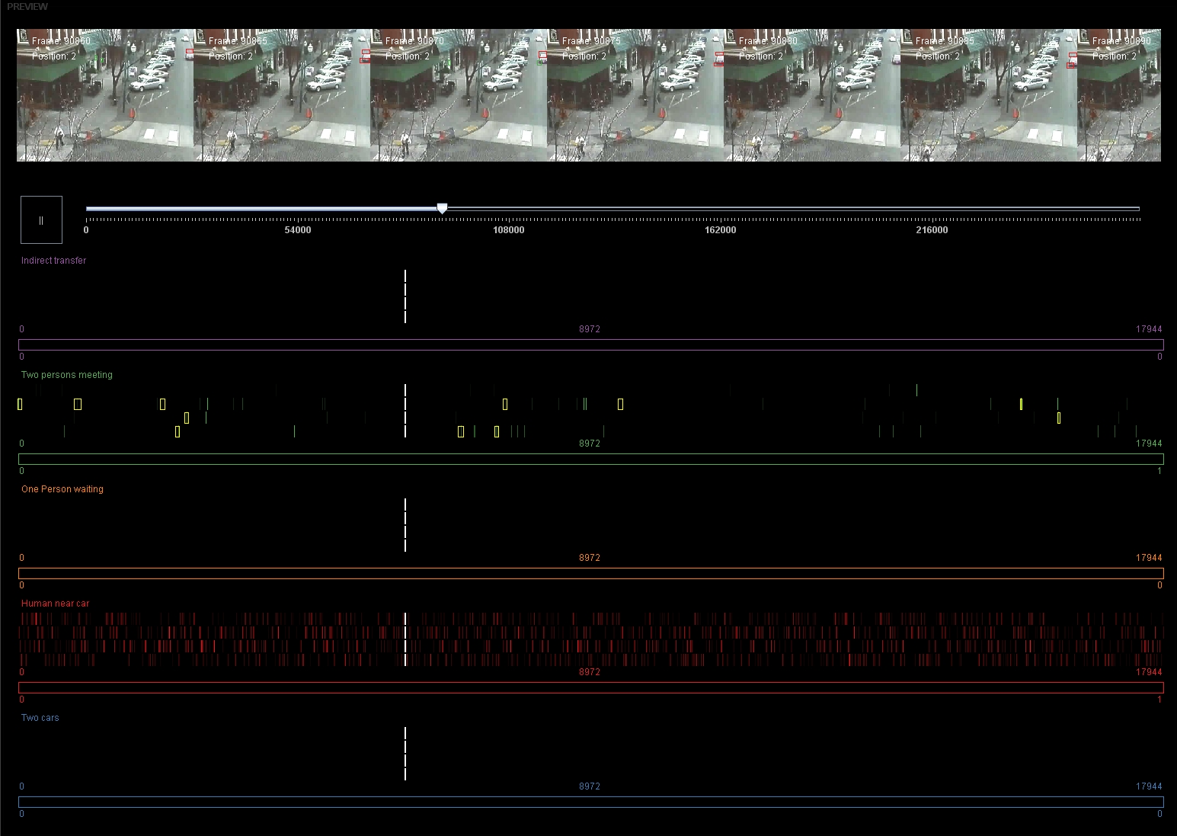This screenshot has width=1177, height=836.
Task: Click the purple Indirect transfer range bar
Action: (x=591, y=344)
